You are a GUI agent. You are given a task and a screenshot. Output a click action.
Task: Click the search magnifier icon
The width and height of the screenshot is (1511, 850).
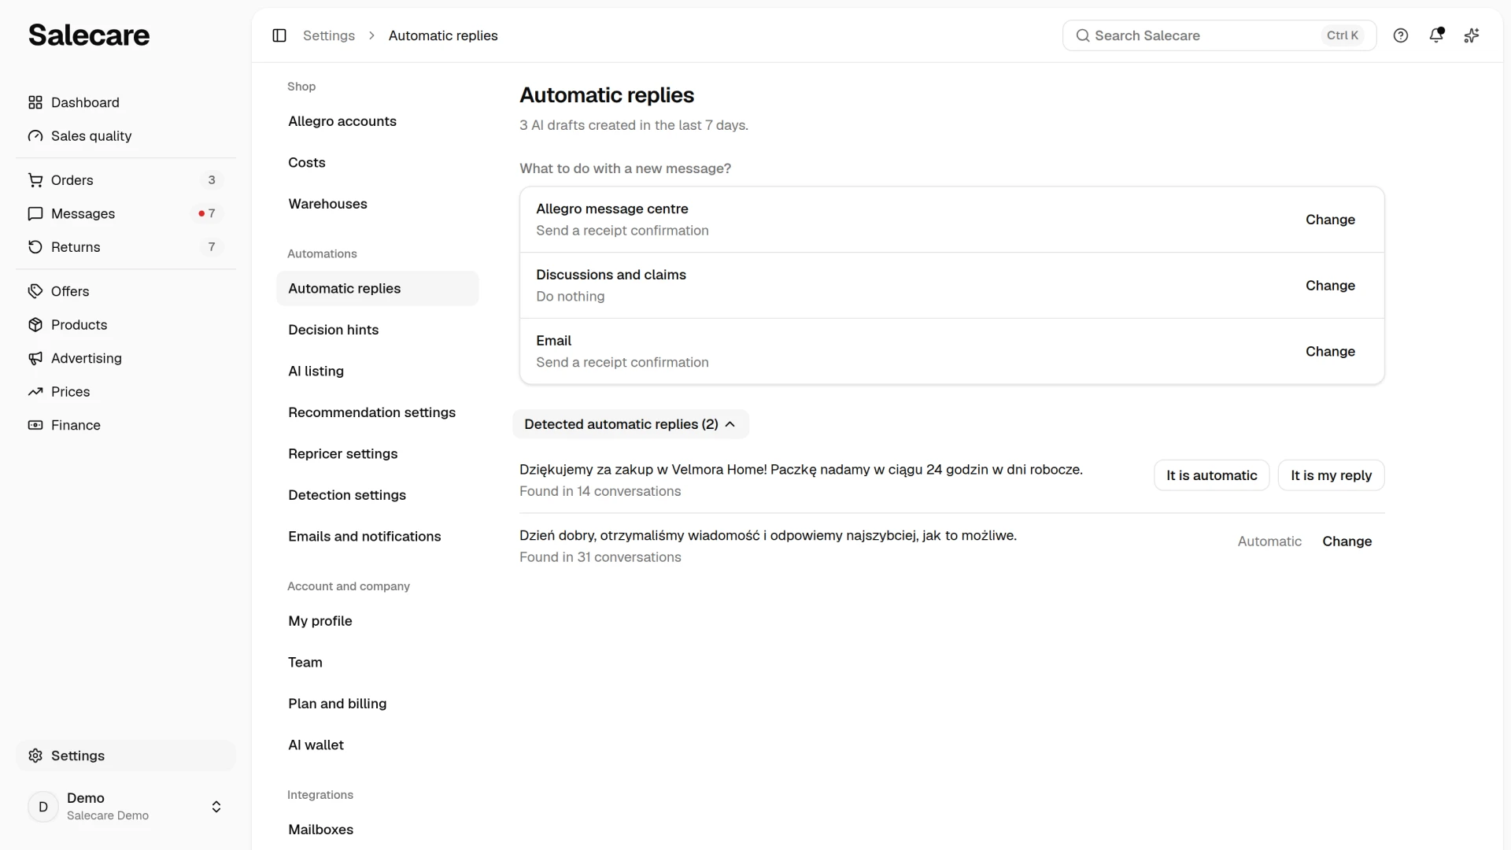tap(1083, 35)
